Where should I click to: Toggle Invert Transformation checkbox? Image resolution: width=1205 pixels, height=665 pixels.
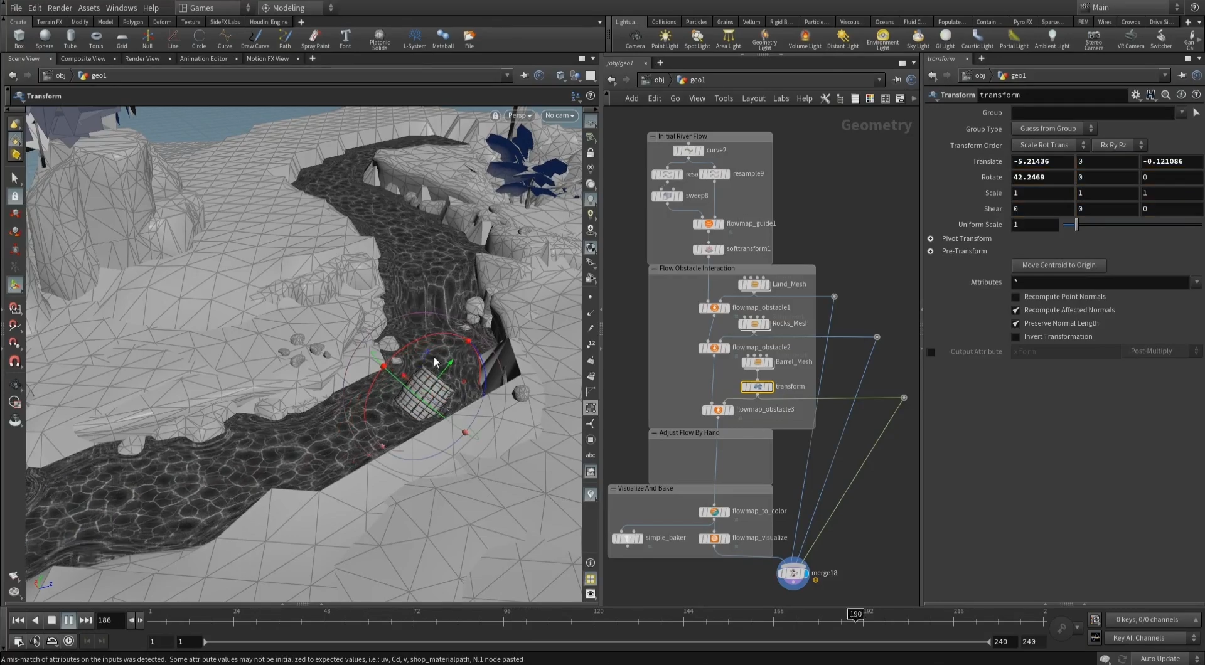(1016, 337)
